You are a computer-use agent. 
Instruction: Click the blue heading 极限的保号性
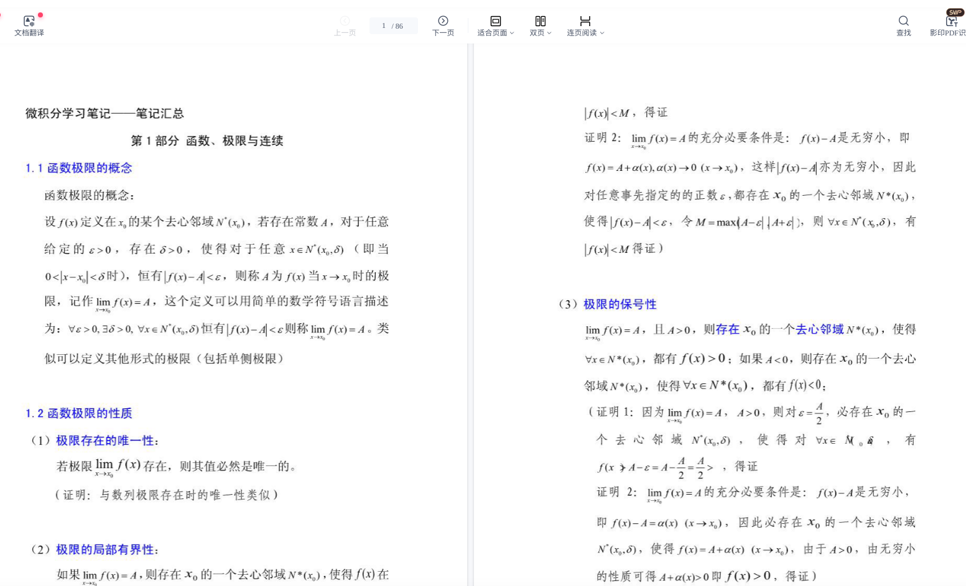[x=620, y=304]
